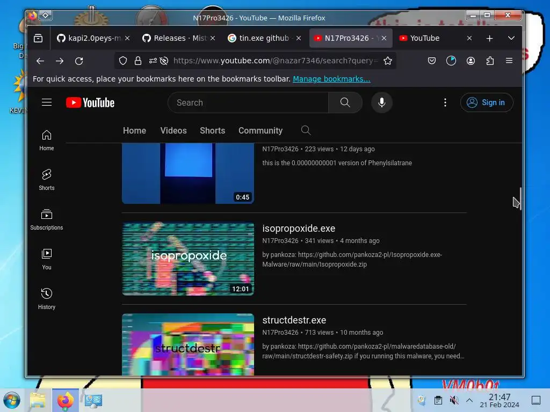This screenshot has height=412, width=550.
Task: Open the Firefox View tab icon
Action: point(38,38)
